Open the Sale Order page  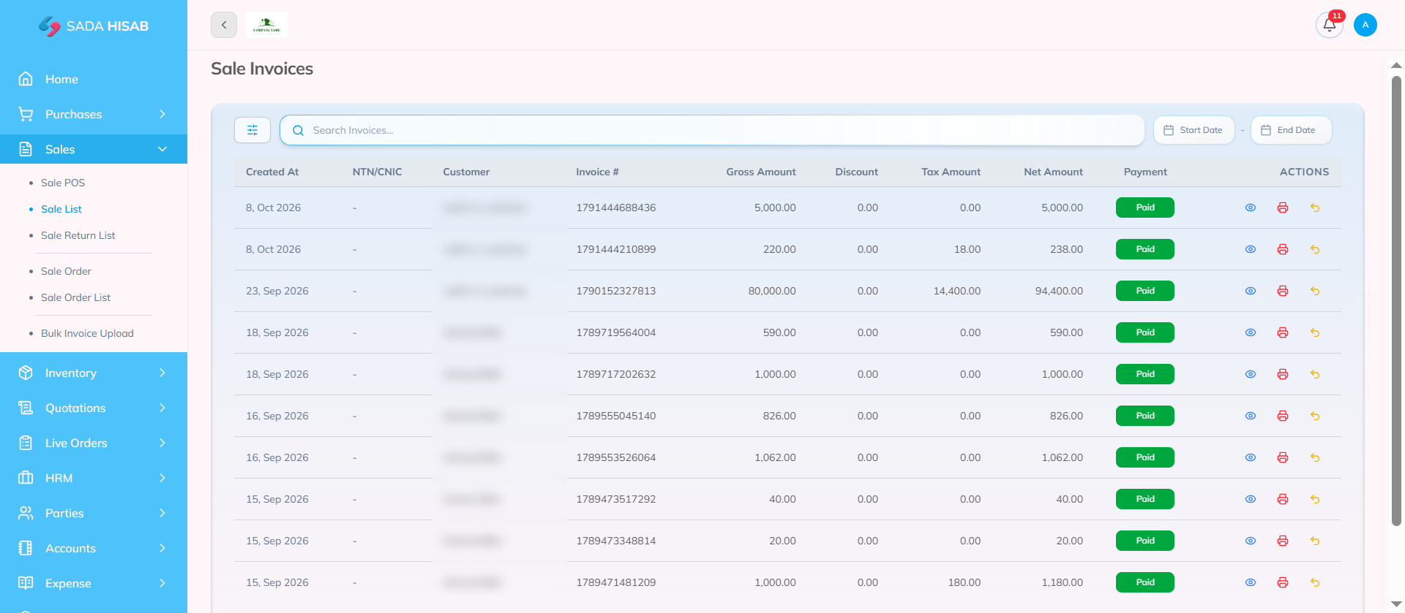tap(66, 271)
